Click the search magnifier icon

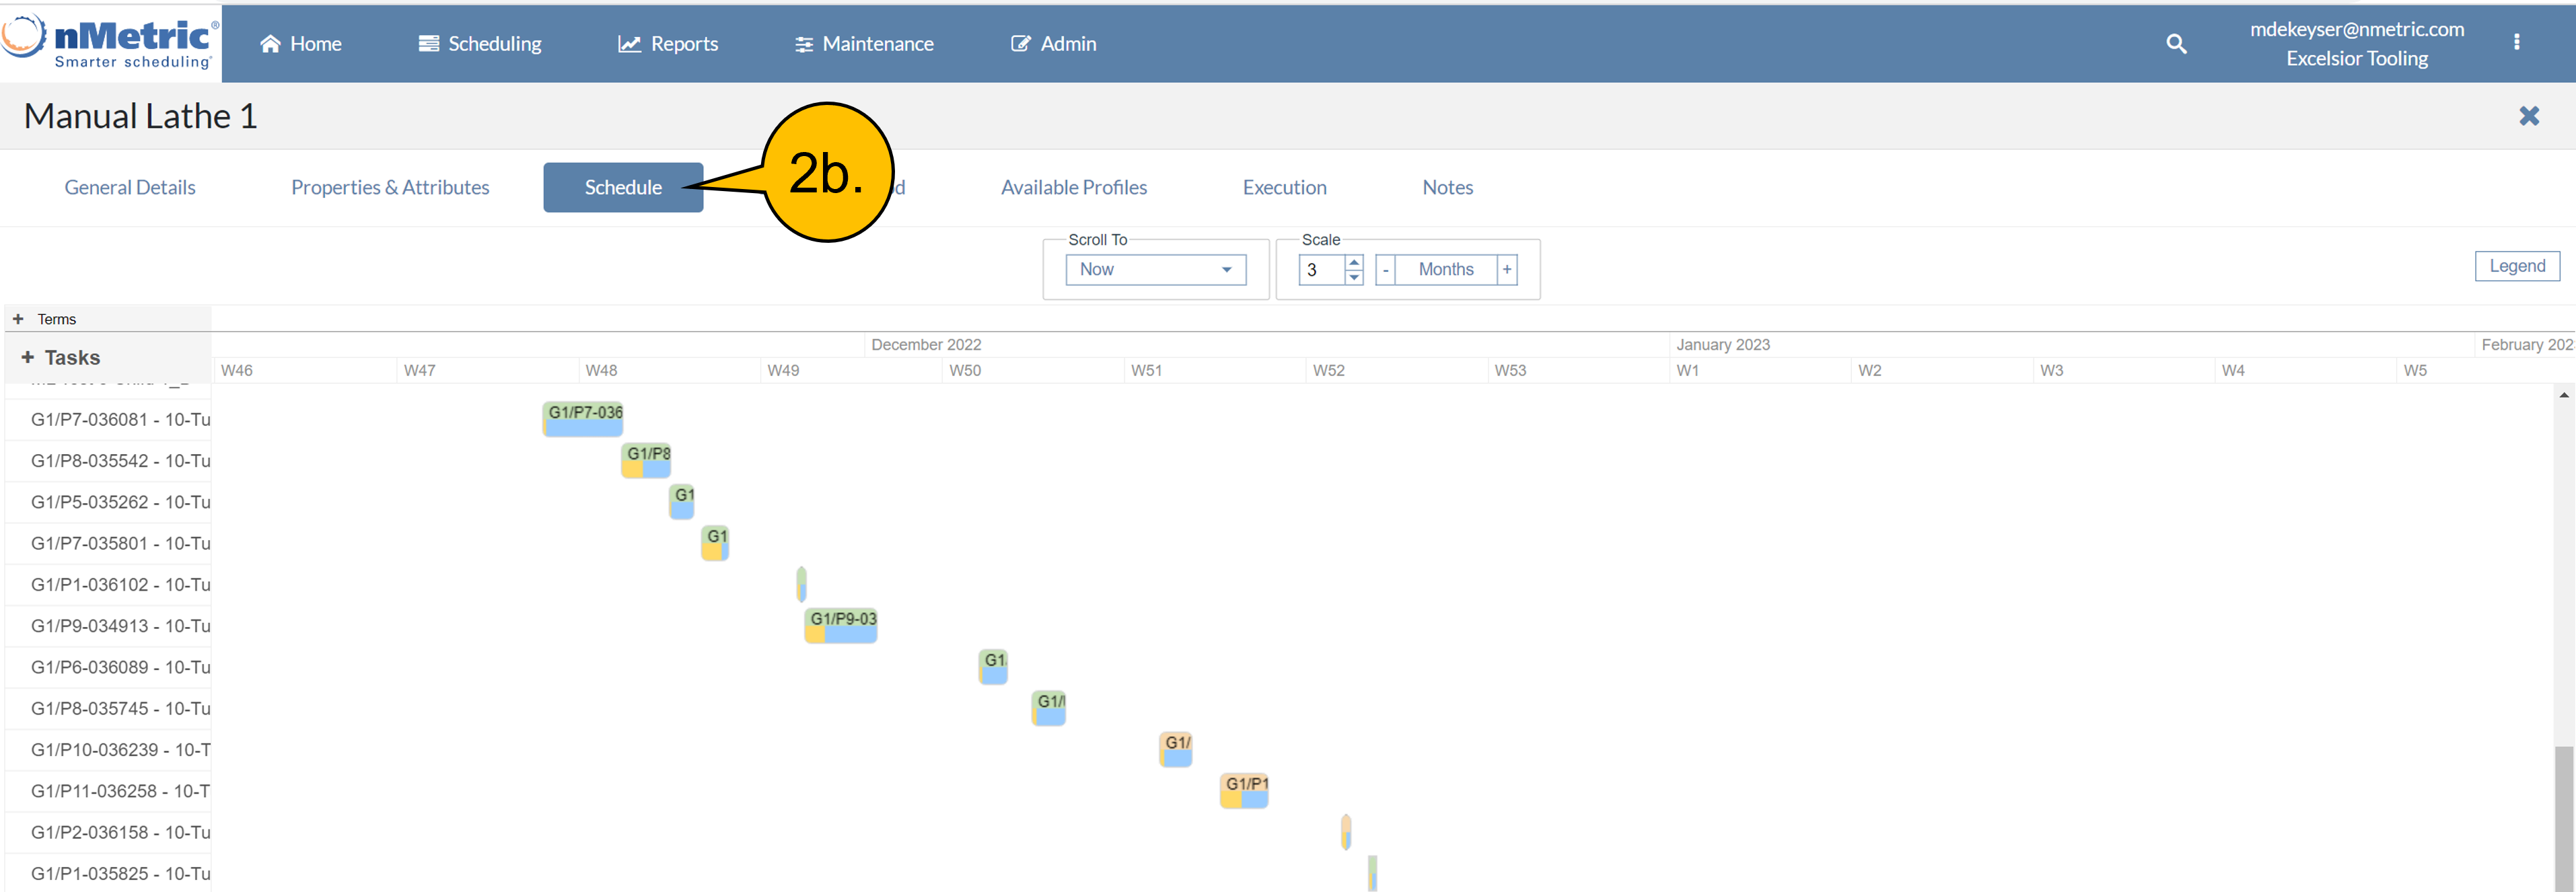pyautogui.click(x=2176, y=44)
